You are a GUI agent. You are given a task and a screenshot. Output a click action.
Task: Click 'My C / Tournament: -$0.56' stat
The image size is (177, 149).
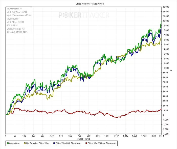(19, 15)
